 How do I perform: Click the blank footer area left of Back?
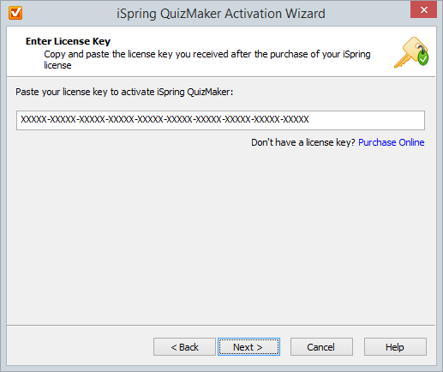(80, 347)
